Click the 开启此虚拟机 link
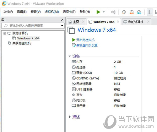157x132 pixels. click(85, 40)
